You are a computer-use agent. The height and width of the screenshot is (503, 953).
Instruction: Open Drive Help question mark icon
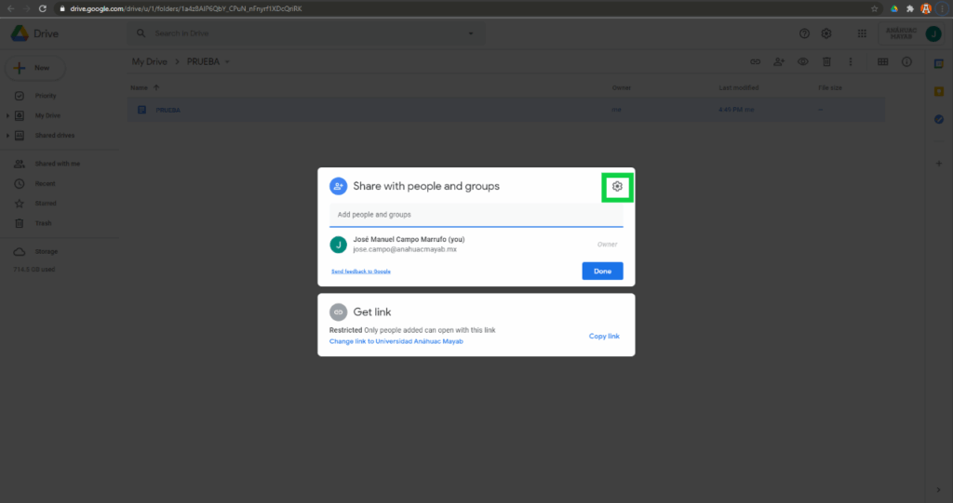click(804, 33)
